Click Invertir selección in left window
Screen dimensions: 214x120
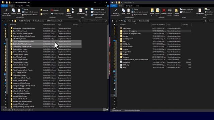[97, 15]
